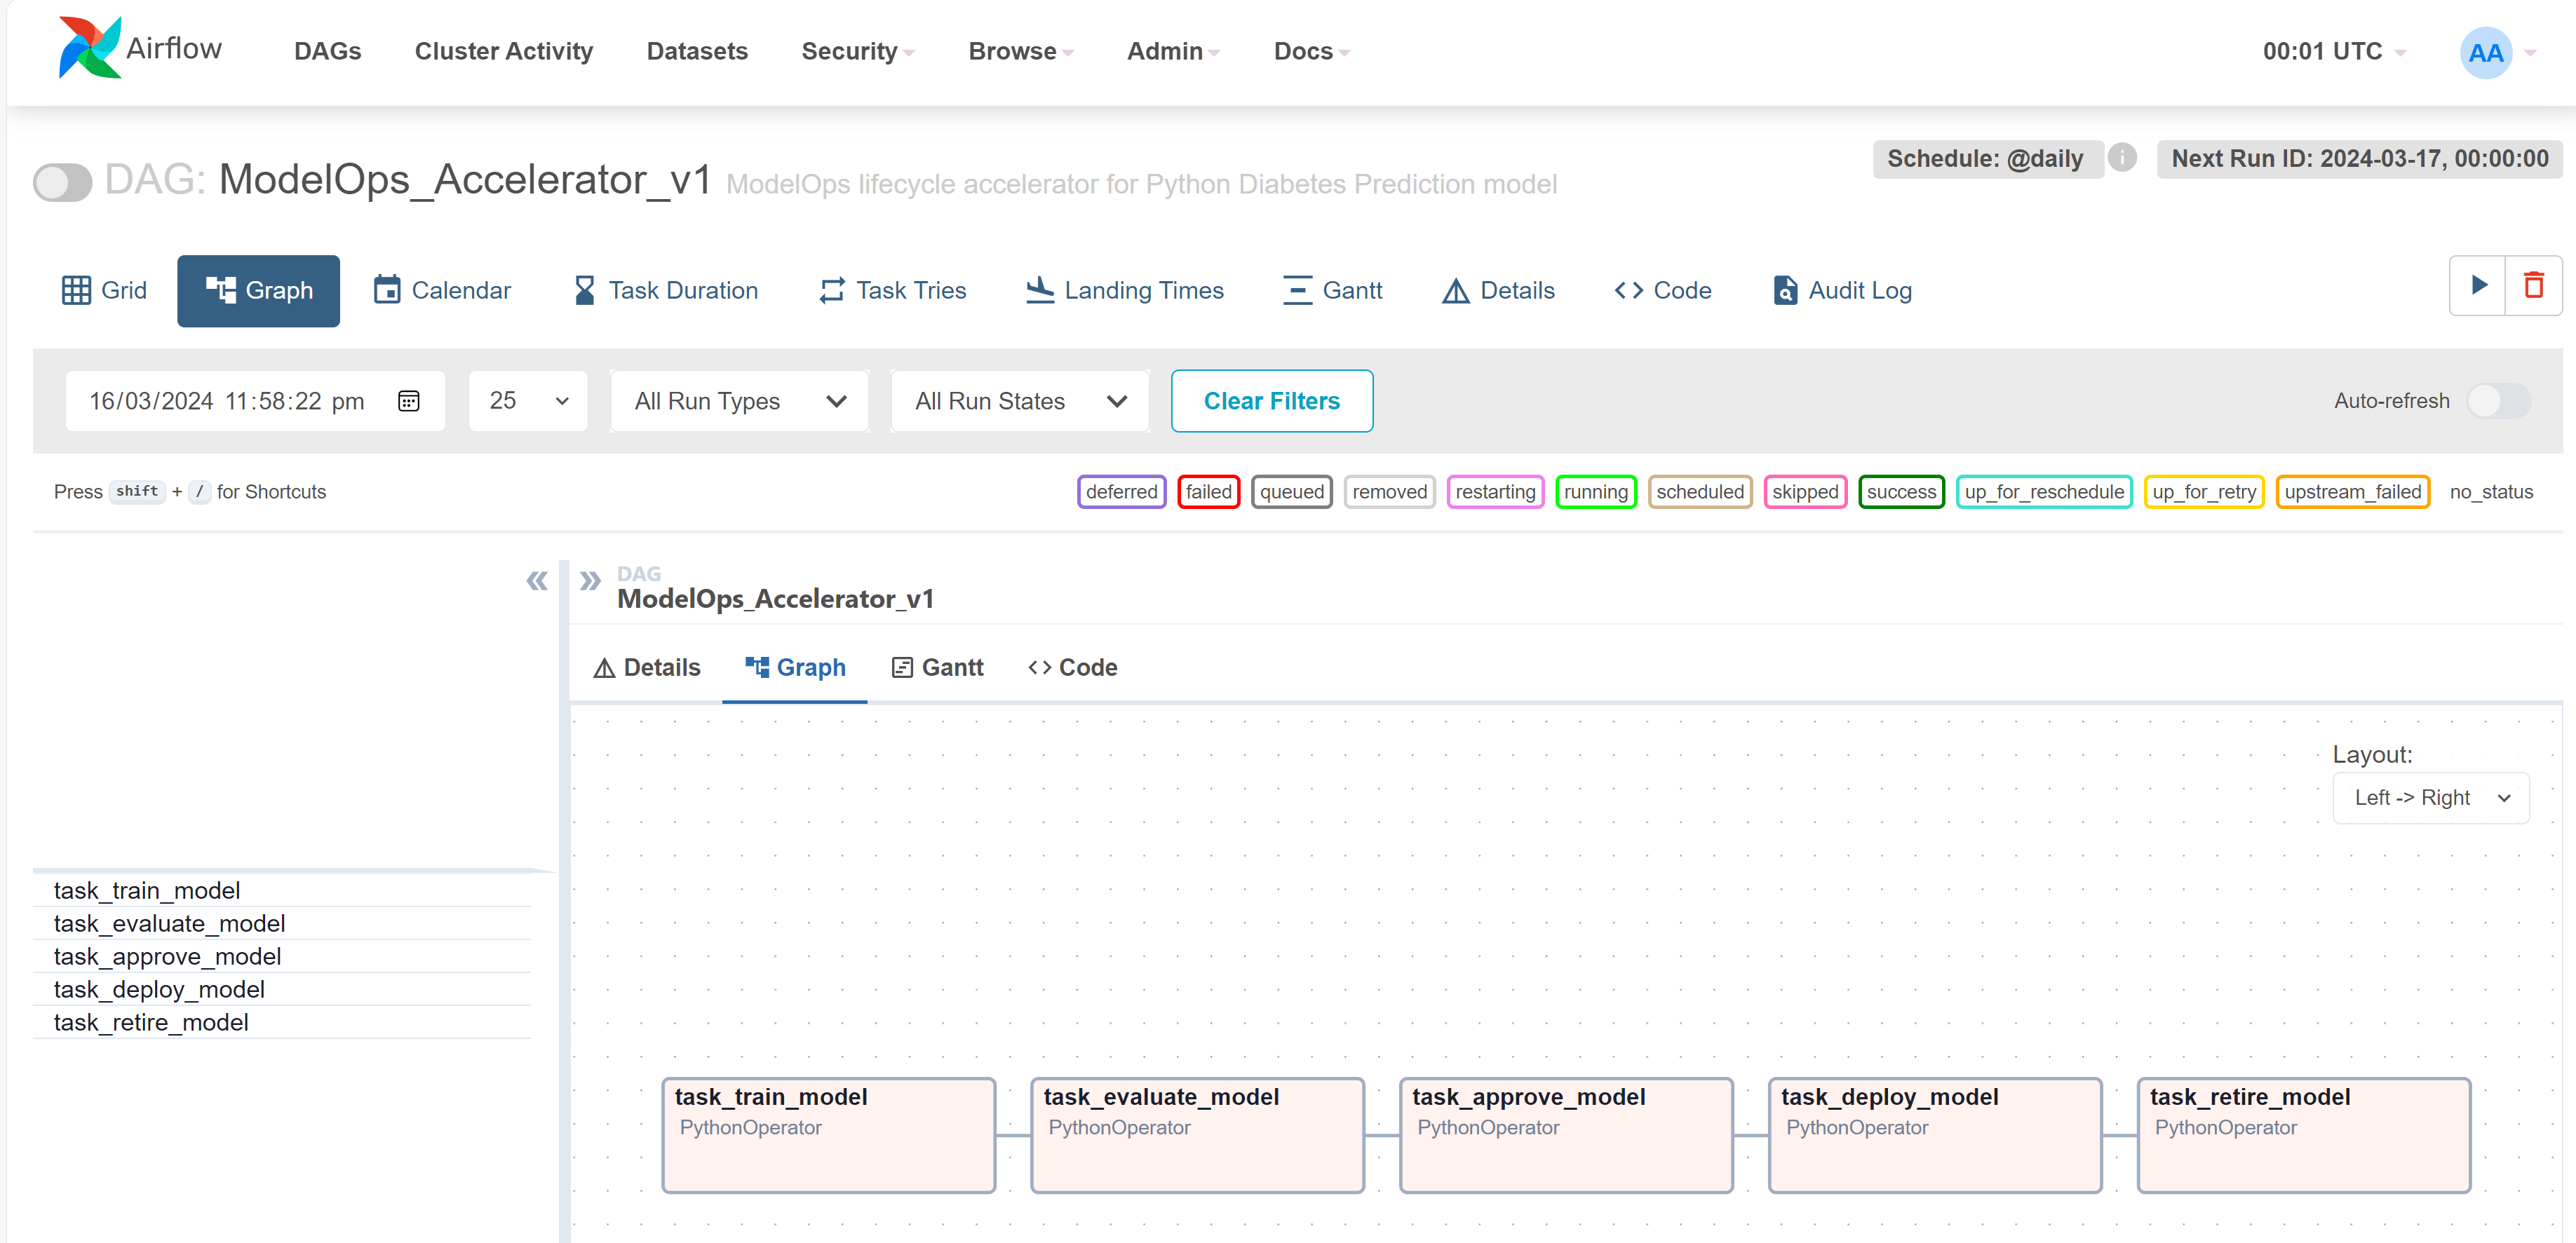Switch to the Calendar view
The image size is (2576, 1243).
(x=442, y=290)
